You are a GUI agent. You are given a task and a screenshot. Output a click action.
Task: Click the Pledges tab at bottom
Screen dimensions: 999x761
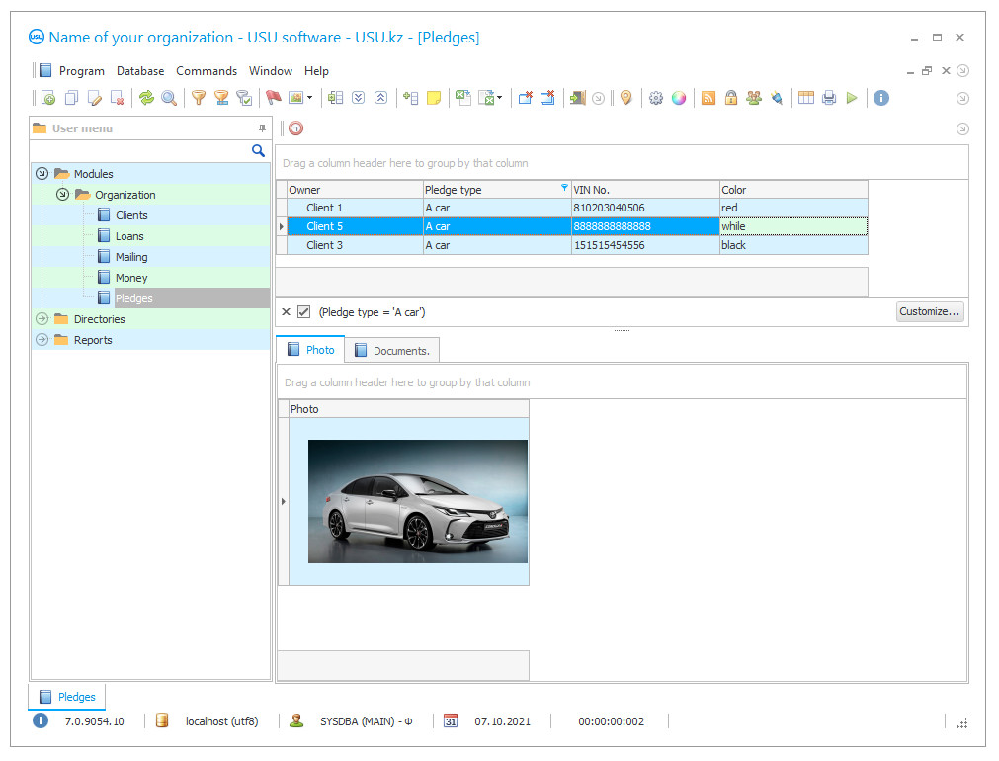[x=67, y=697]
